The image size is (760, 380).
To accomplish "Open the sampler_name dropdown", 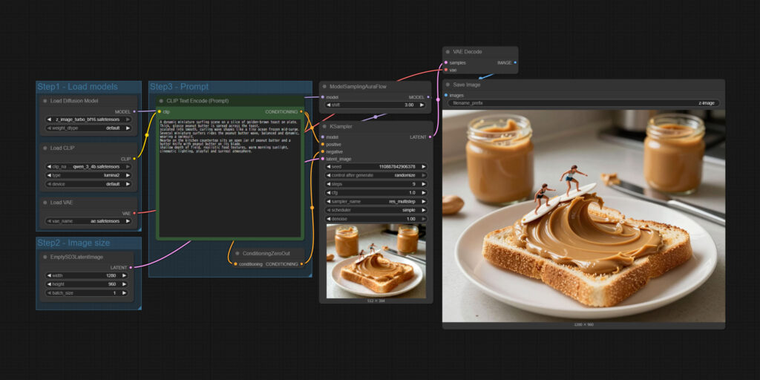I will tap(375, 201).
